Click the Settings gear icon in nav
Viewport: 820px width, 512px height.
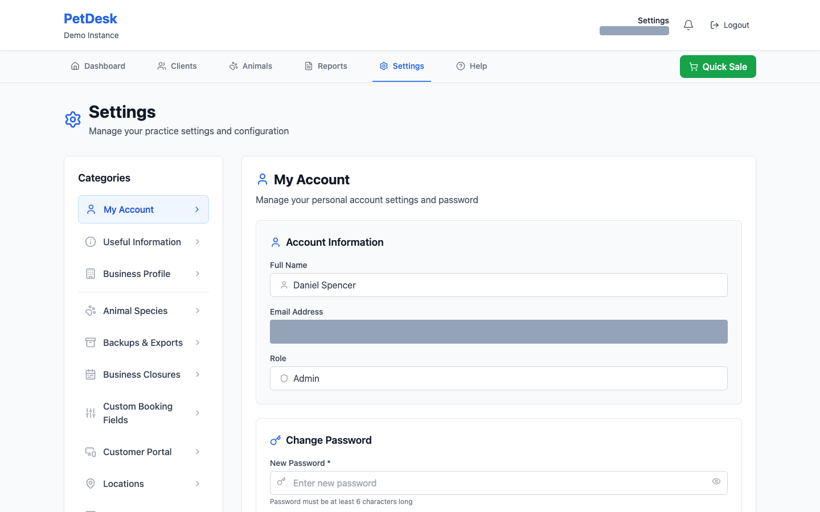pyautogui.click(x=384, y=66)
